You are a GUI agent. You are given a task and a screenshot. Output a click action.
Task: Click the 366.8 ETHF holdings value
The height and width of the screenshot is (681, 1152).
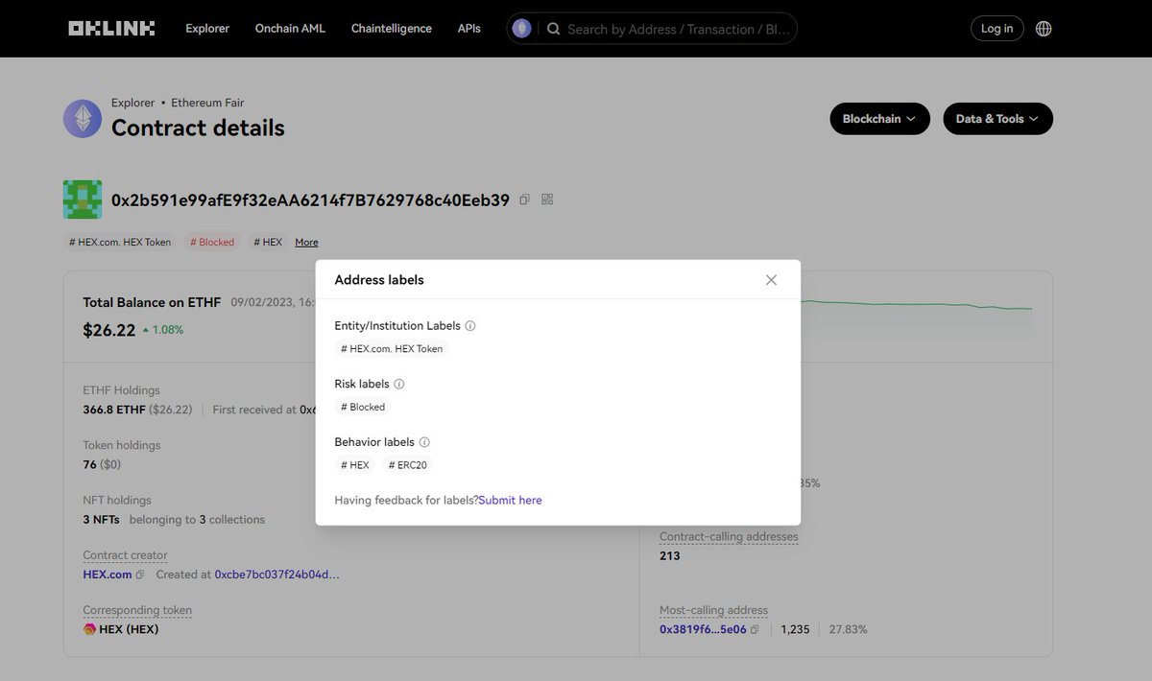tap(114, 410)
